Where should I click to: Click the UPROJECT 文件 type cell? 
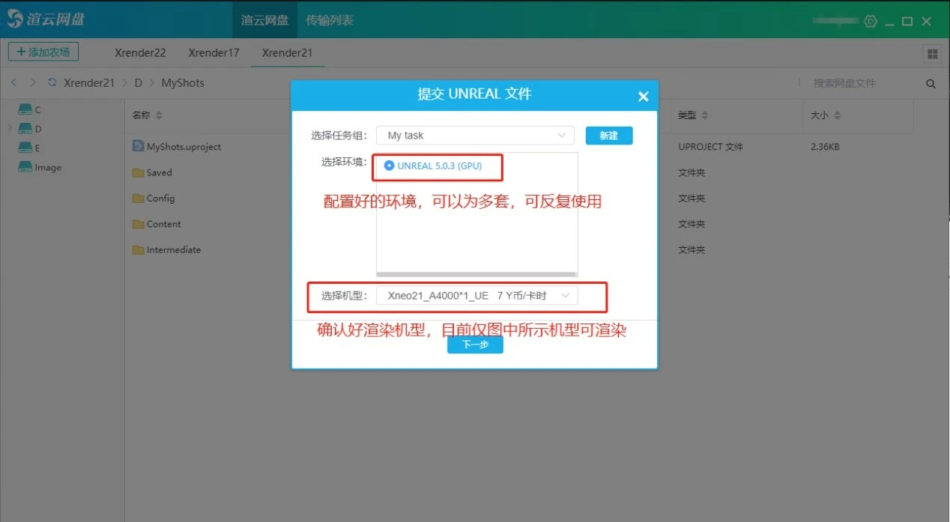point(710,147)
